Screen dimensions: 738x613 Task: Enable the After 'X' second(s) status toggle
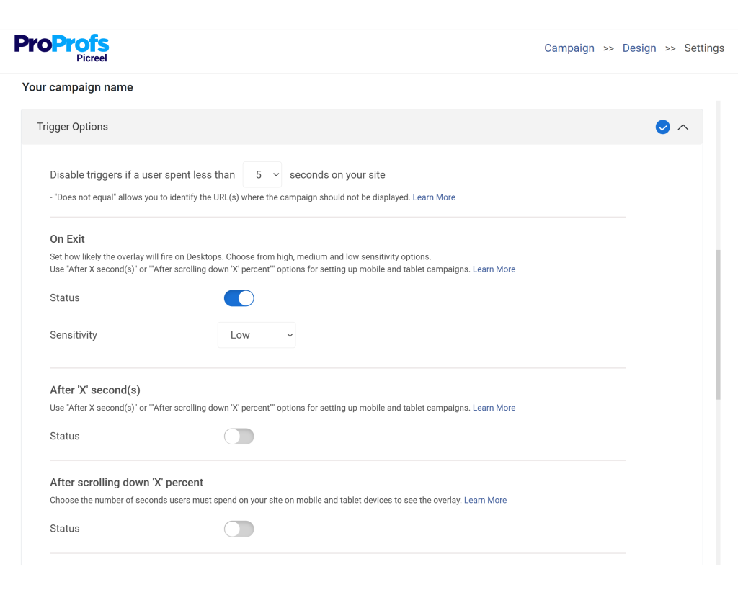(239, 436)
